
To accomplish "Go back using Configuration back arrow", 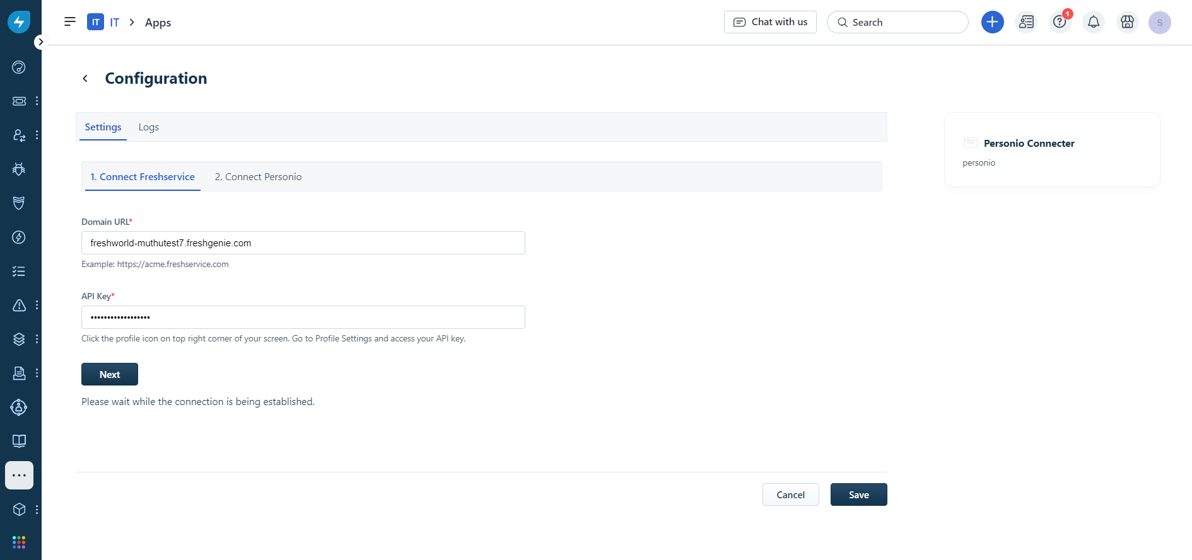I will 85,79.
